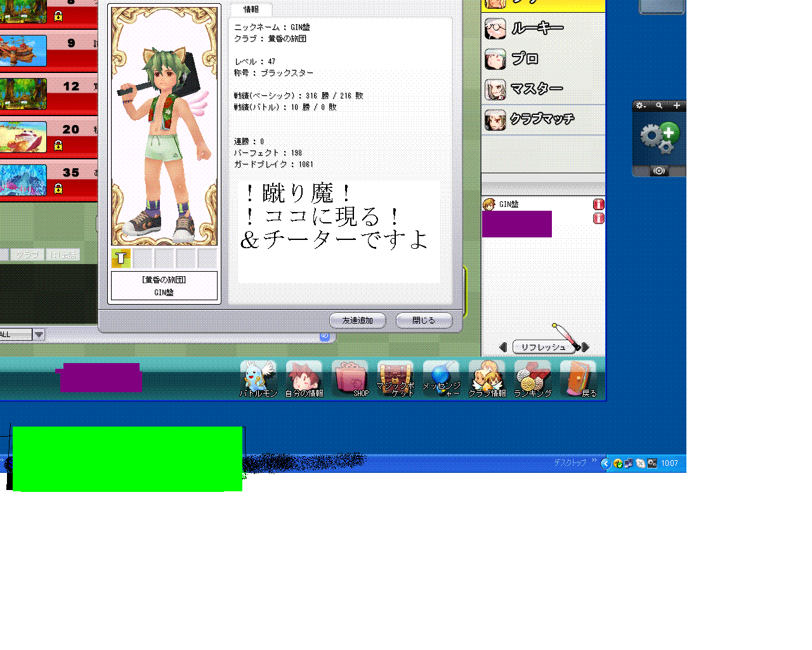Click the T badge under character portrait
The height and width of the screenshot is (650, 812).
click(121, 258)
